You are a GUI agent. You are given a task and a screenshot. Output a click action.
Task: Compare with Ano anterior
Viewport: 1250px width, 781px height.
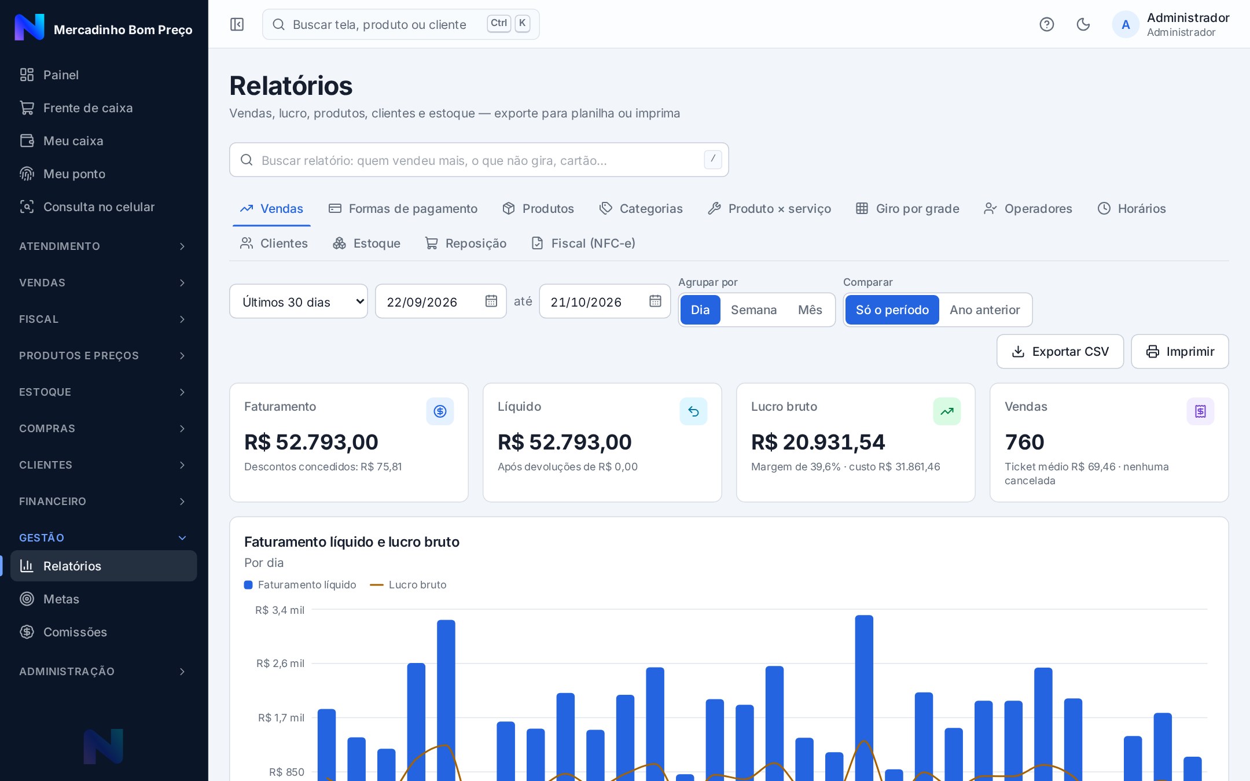click(984, 310)
